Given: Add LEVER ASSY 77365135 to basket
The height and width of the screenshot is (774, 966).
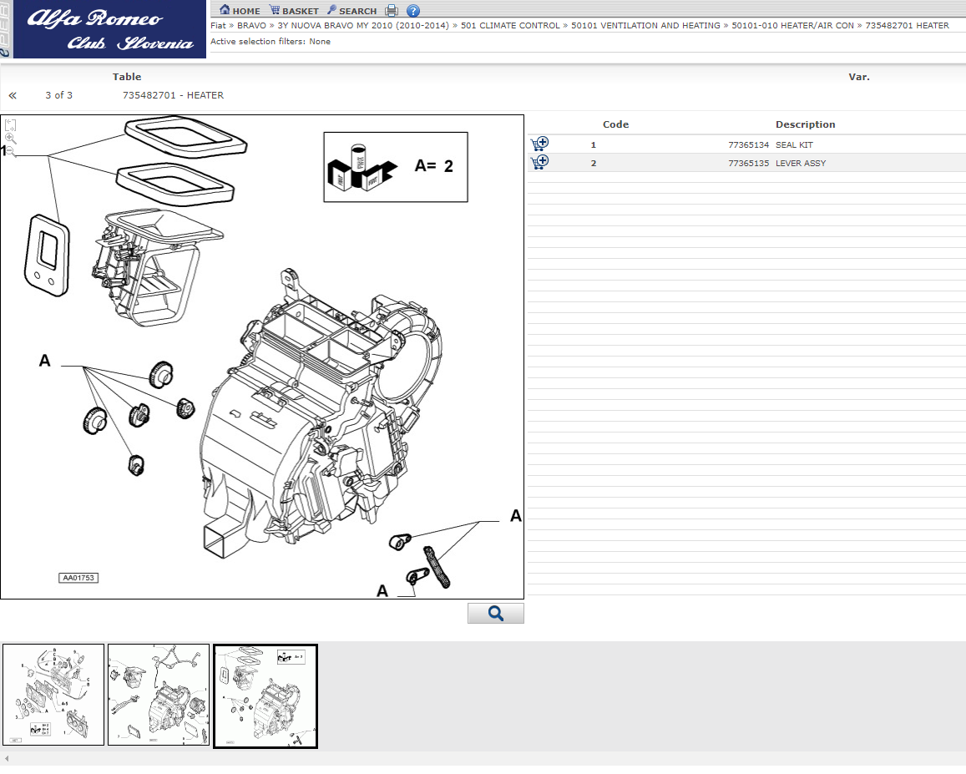Looking at the screenshot, I should click(539, 163).
